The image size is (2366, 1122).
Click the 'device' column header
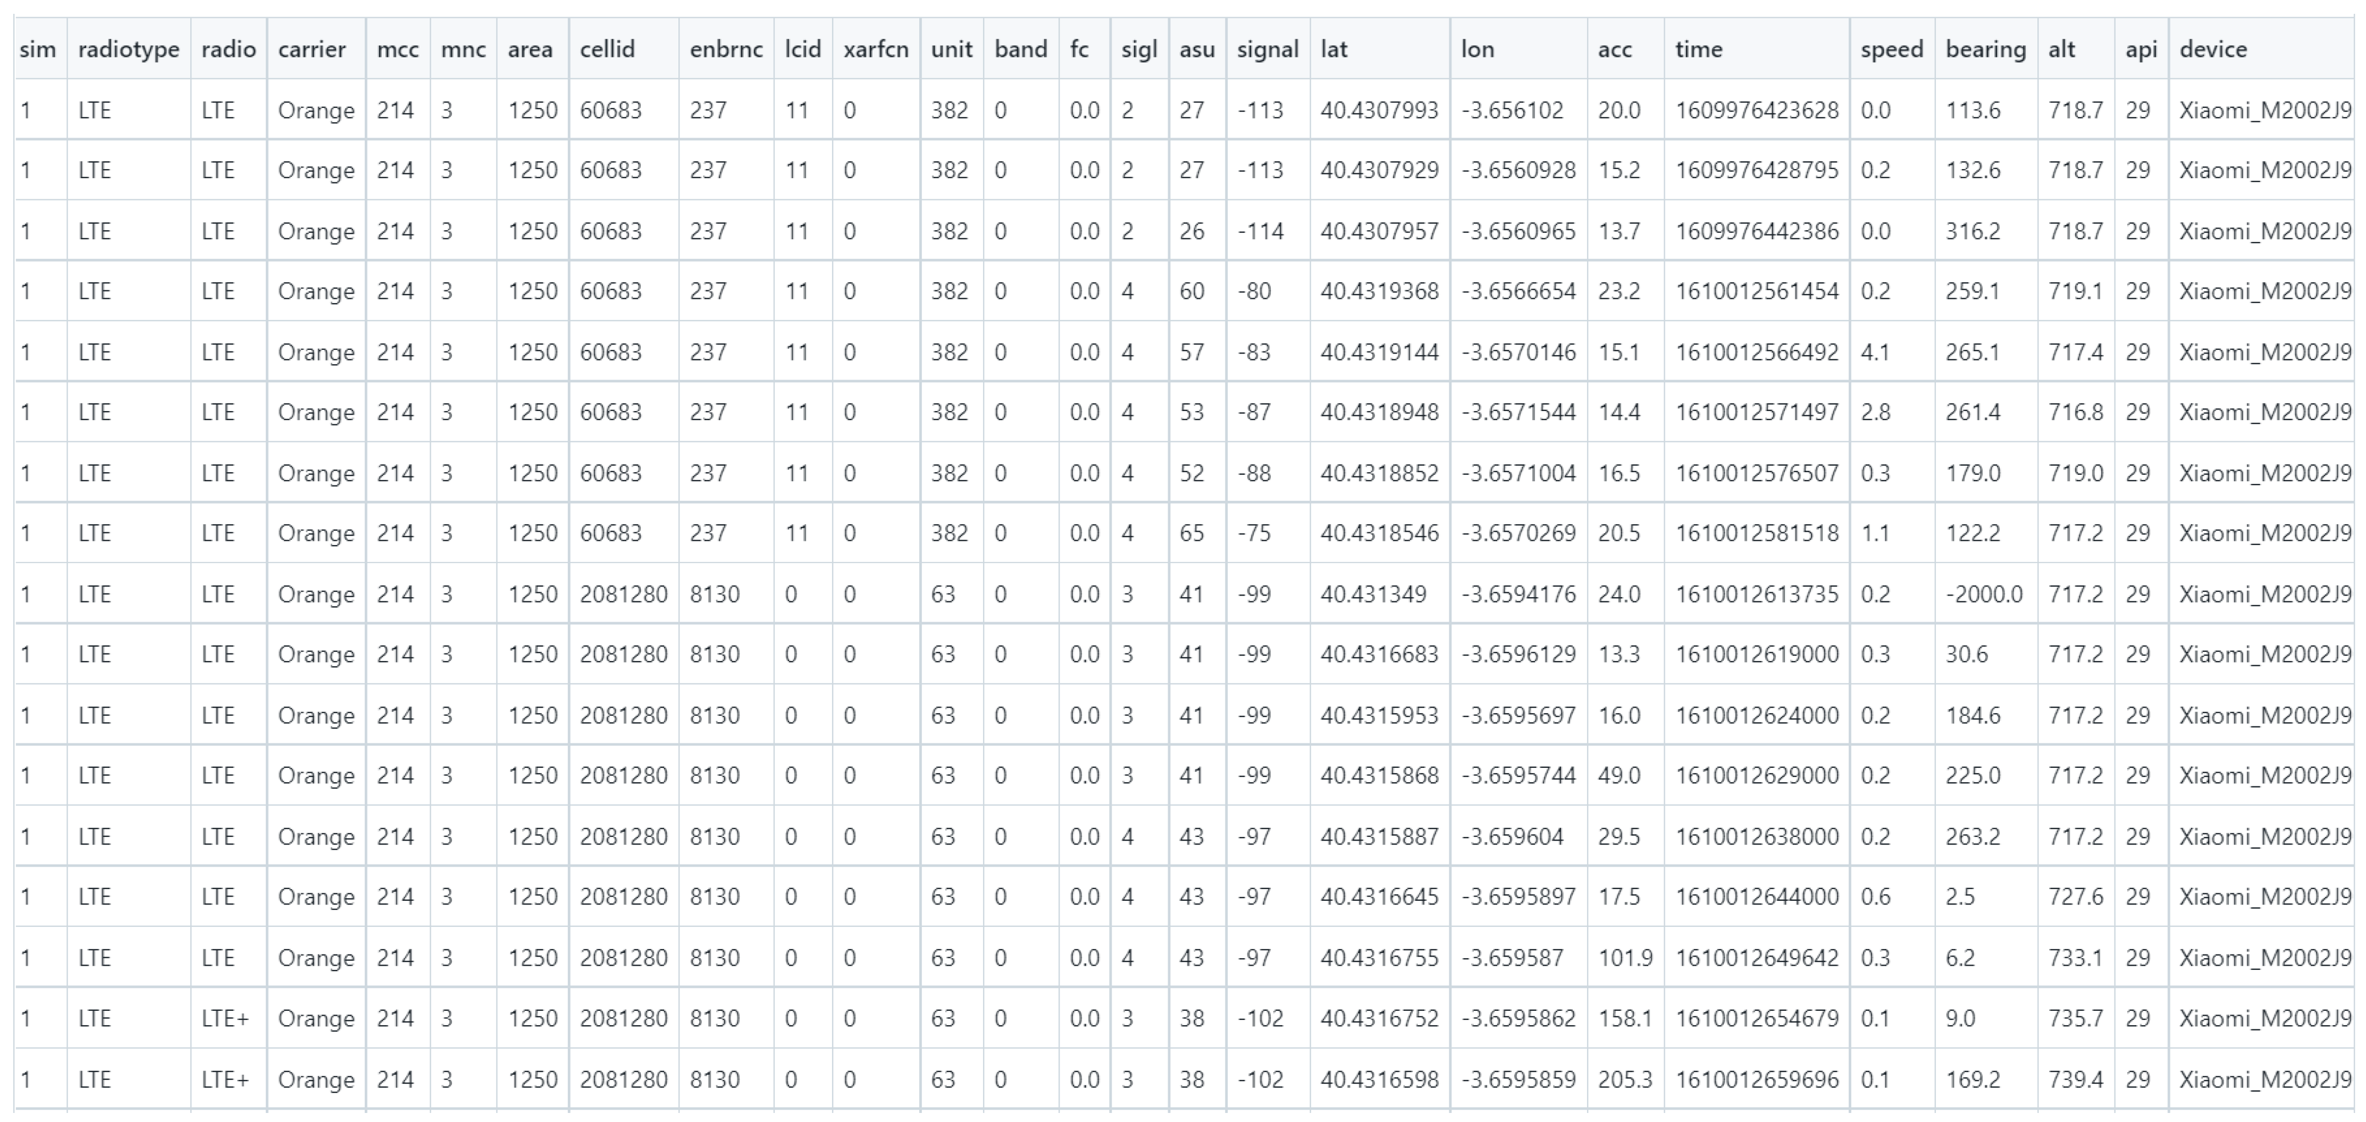coord(2213,49)
